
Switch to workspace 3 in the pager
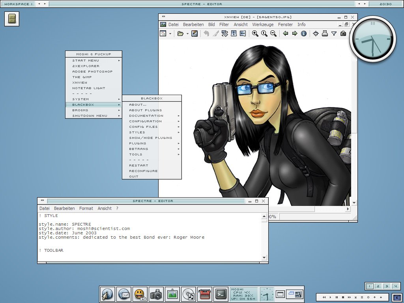click(x=387, y=286)
